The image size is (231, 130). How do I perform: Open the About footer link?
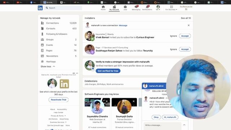(53, 109)
